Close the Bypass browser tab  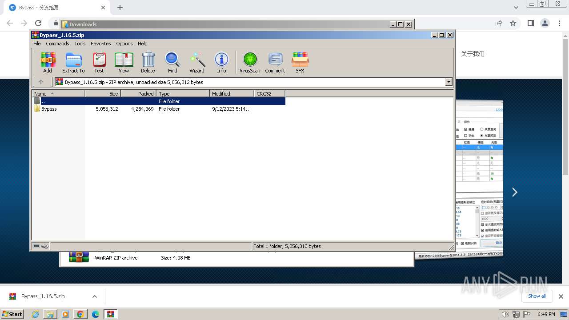[x=103, y=8]
